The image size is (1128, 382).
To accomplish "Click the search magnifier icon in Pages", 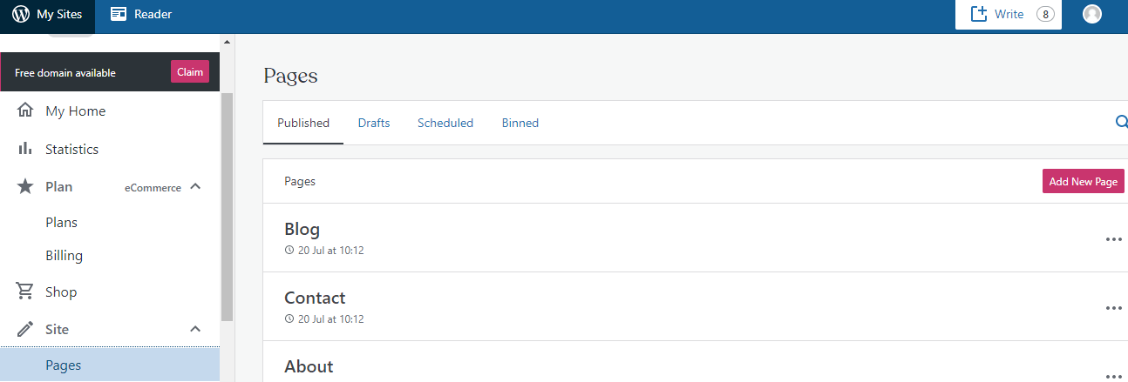I will coord(1121,123).
